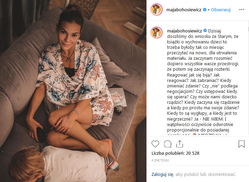Share the post using the upload icon
Viewport: 249px width, 182px height.
point(179,144)
